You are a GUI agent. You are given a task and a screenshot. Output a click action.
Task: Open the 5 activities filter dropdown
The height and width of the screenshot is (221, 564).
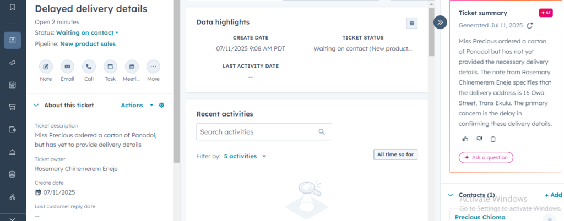click(x=245, y=157)
